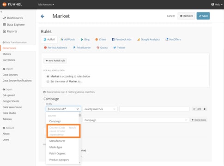
Task: Click New AdRoll rule button
Action: pos(55,61)
